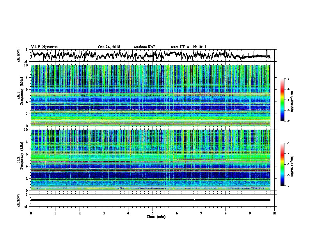Click time axis tick label '2'

[80, 213]
